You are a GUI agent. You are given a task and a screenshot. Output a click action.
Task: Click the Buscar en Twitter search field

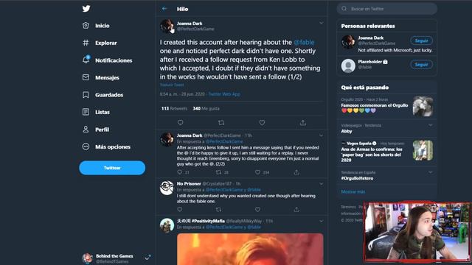386,9
